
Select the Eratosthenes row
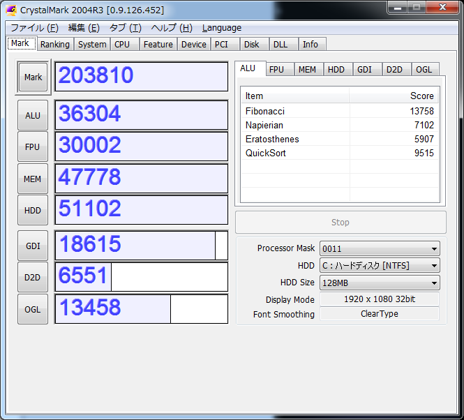[x=340, y=139]
